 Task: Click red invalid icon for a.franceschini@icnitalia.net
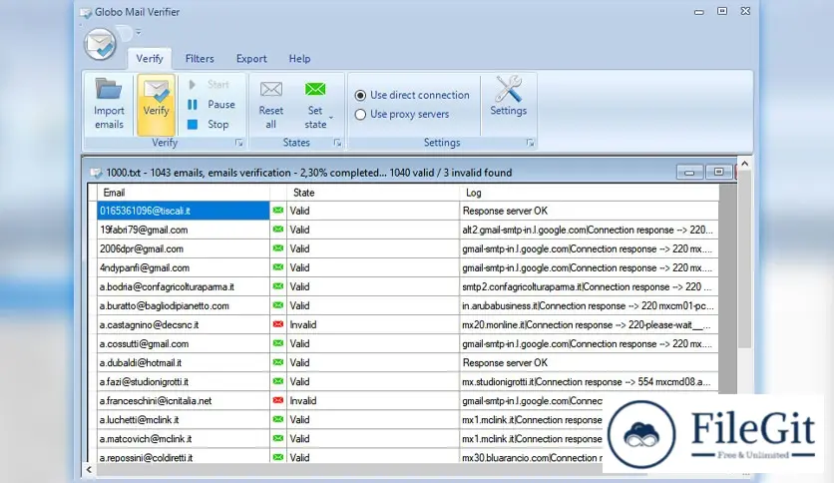277,400
